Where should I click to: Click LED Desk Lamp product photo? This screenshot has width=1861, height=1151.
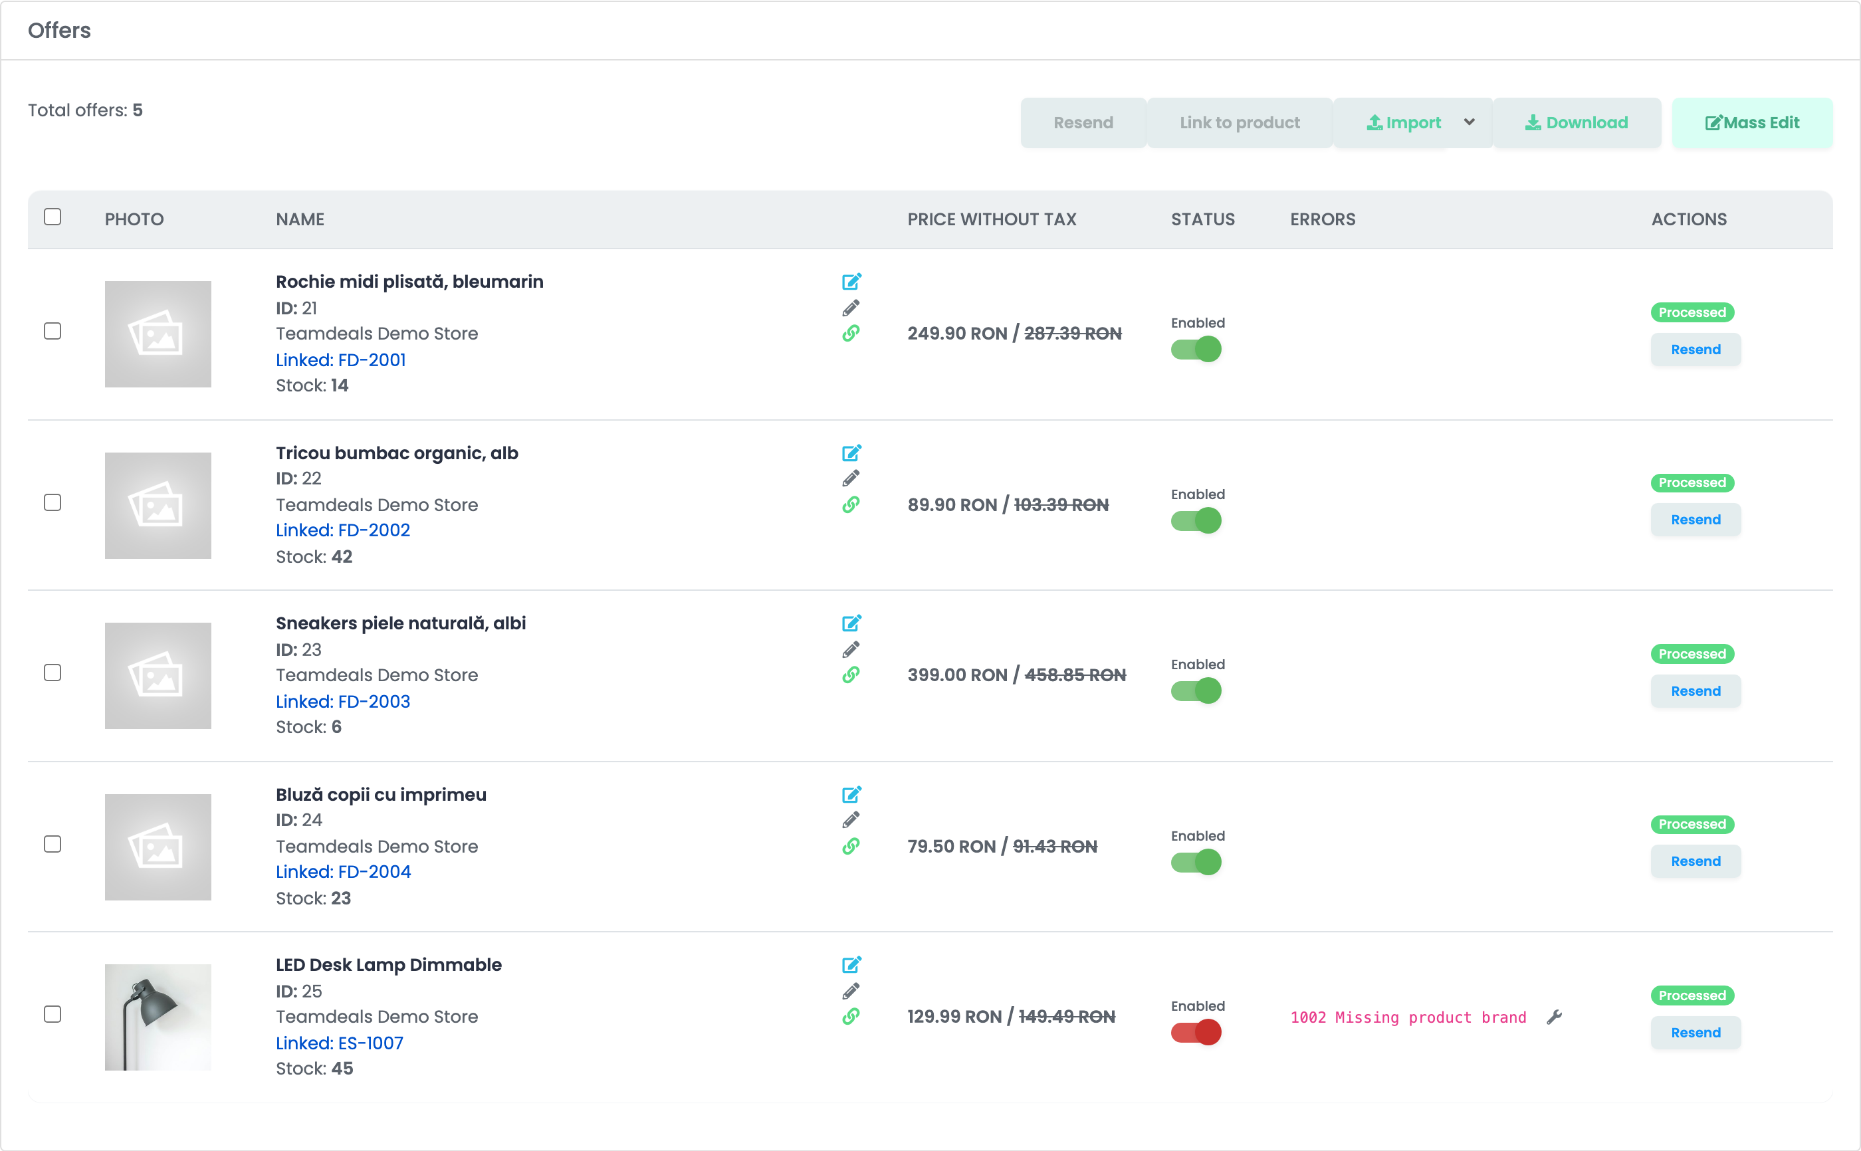coord(158,1018)
